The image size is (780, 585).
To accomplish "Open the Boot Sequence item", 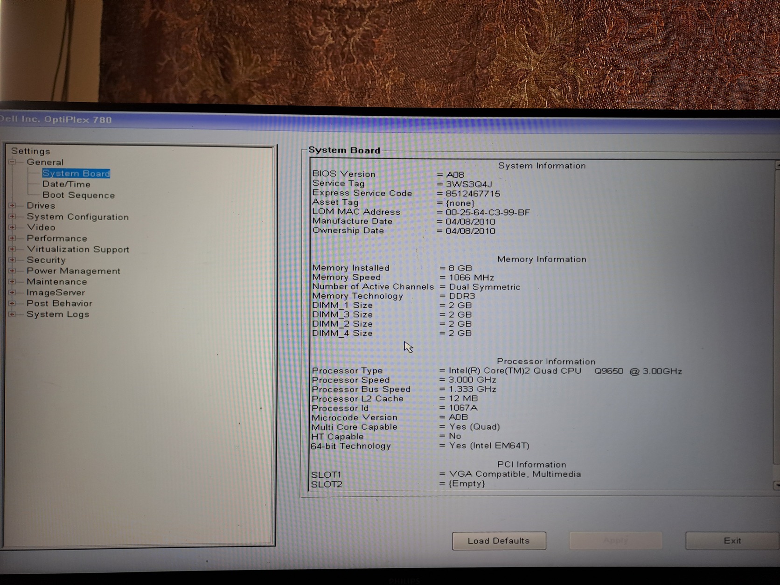I will point(78,195).
